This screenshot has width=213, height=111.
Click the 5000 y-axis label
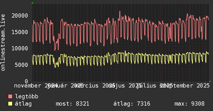(x=21, y=65)
